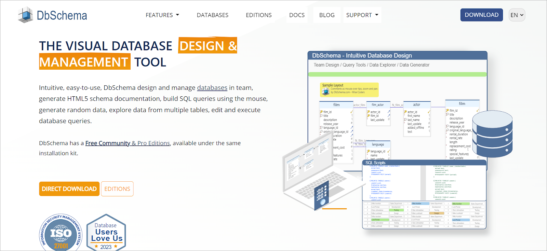The width and height of the screenshot is (547, 251).
Task: Open the 'Free Community & Pro Editions' link
Action: coord(128,143)
